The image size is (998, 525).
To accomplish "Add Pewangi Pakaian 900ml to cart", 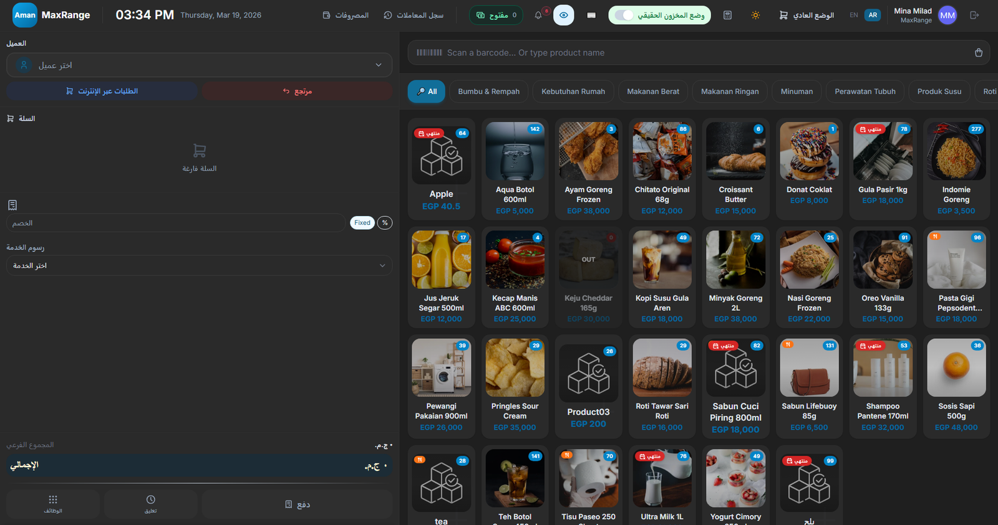I will click(x=442, y=386).
